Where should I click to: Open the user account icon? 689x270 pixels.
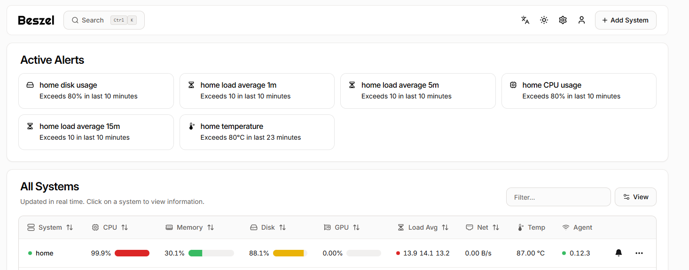[x=581, y=20]
